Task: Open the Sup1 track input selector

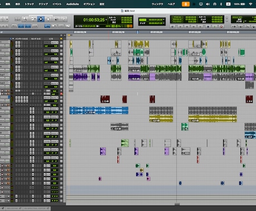Action: 47,75
